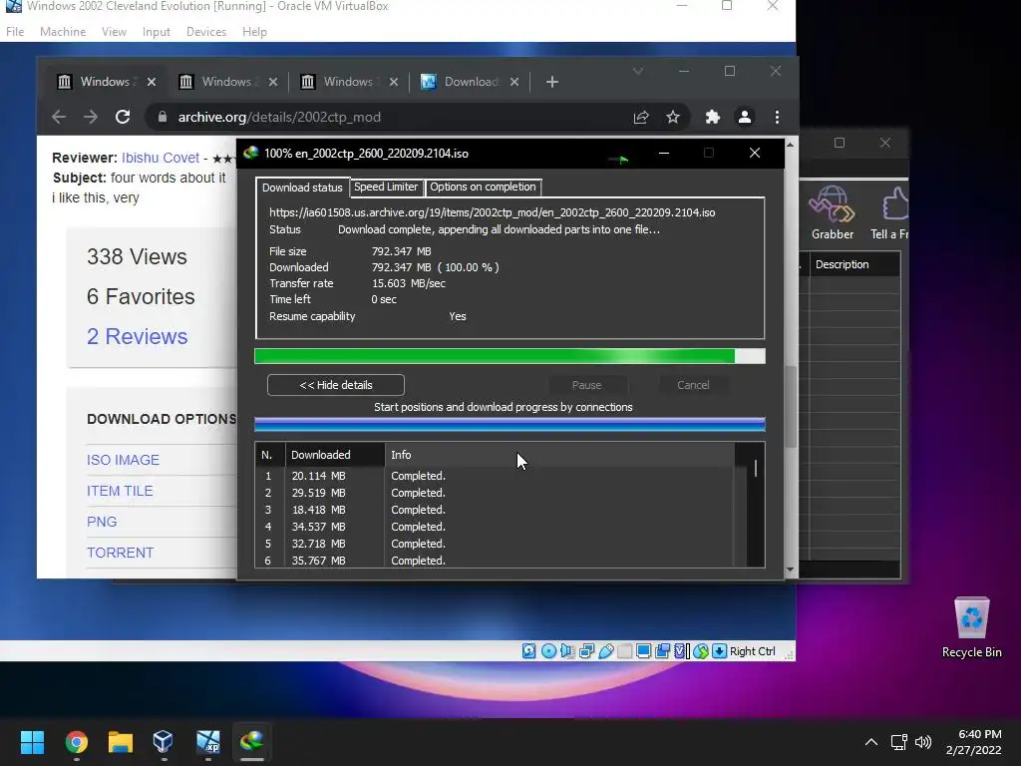
Task: Click connections list scrollbar thumb
Action: tap(756, 469)
